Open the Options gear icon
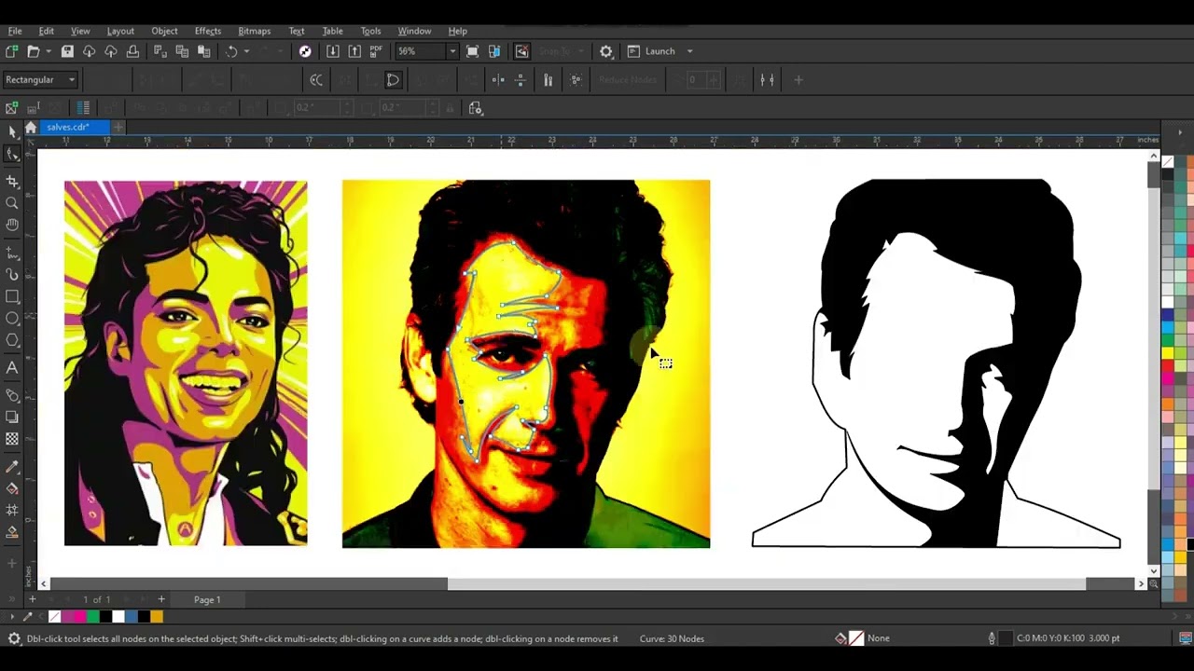This screenshot has height=671, width=1194. (x=606, y=51)
